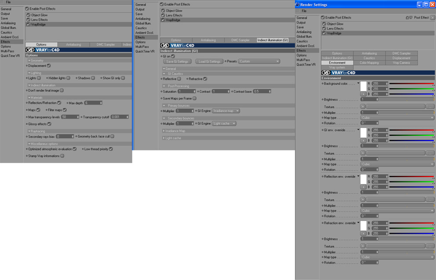Click arrow button under Reflection env. override swatch

[363, 187]
